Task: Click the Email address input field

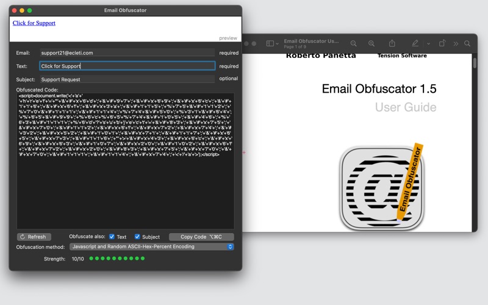Action: 127,53
